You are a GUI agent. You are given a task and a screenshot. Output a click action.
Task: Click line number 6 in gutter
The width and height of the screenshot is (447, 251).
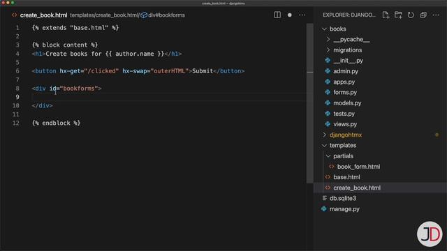click(17, 71)
